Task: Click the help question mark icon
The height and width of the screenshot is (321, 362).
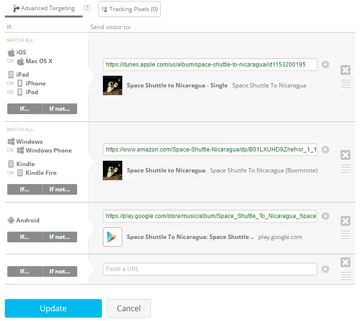Action: click(87, 8)
